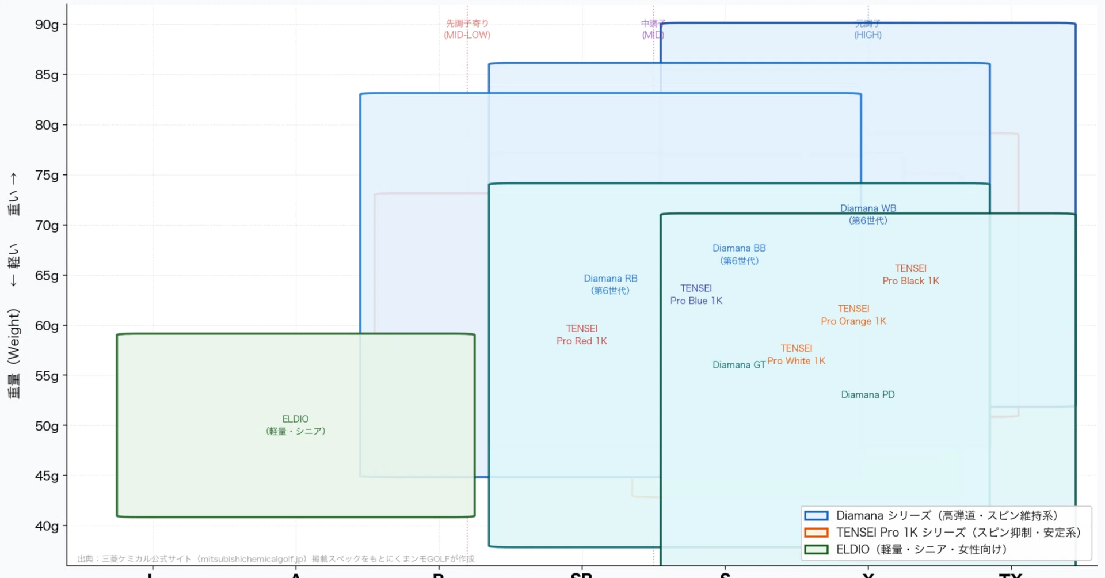1105x578 pixels.
Task: Click the 'TENSEI Pro Orange 1K' label
Action: (853, 315)
